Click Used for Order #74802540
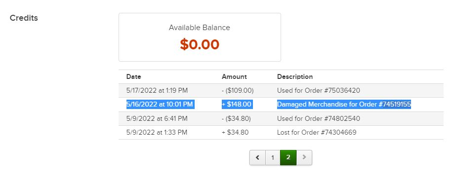The image size is (455, 184). pos(318,118)
